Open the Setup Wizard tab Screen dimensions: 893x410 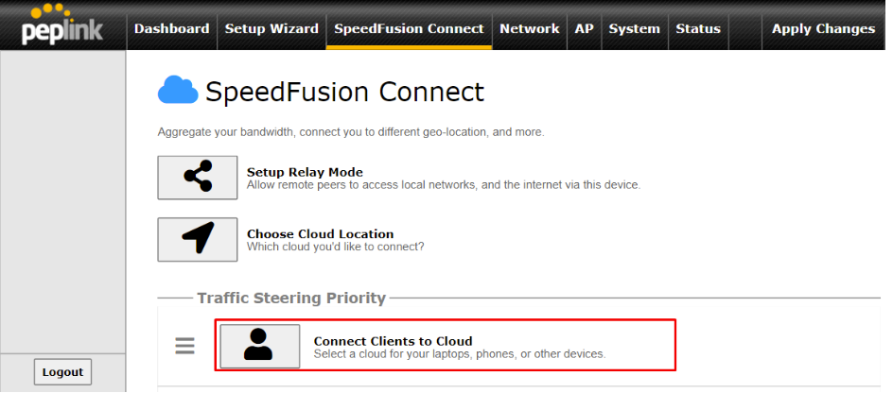[271, 28]
